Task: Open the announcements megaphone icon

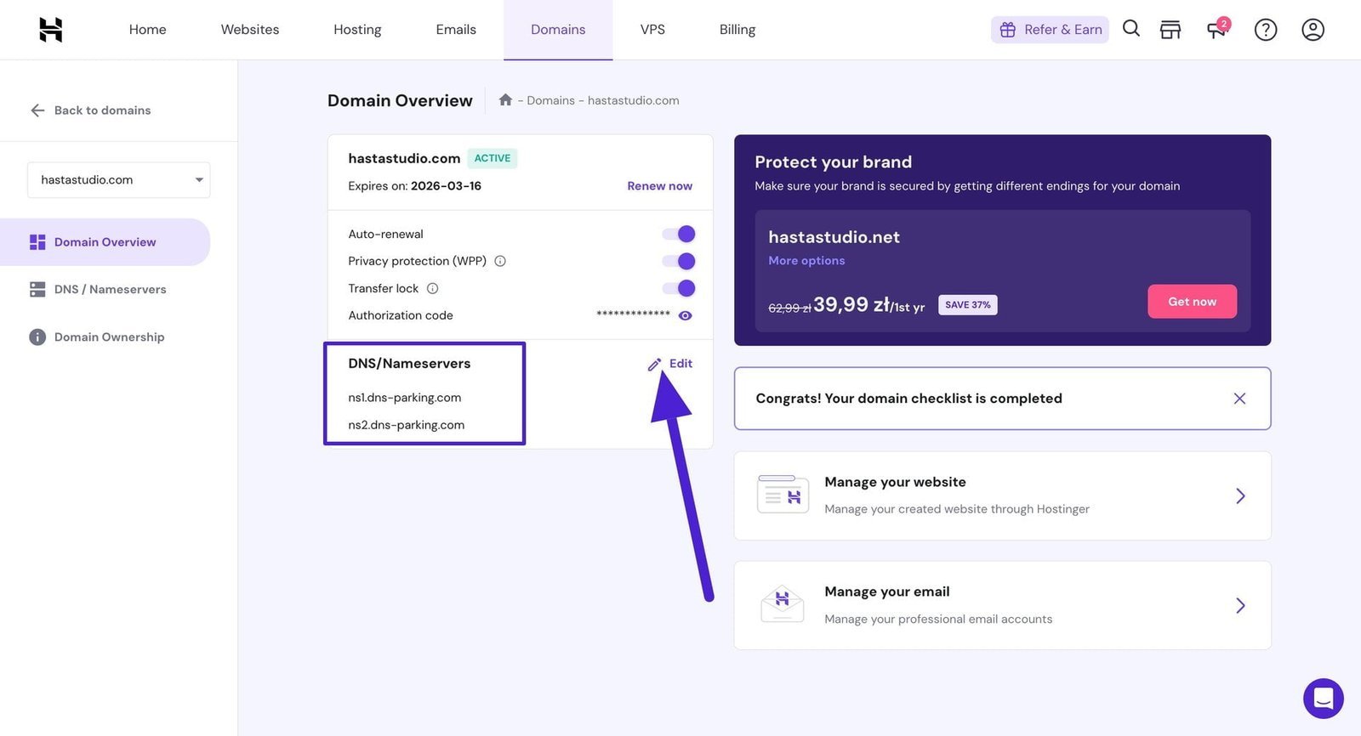Action: click(x=1216, y=30)
